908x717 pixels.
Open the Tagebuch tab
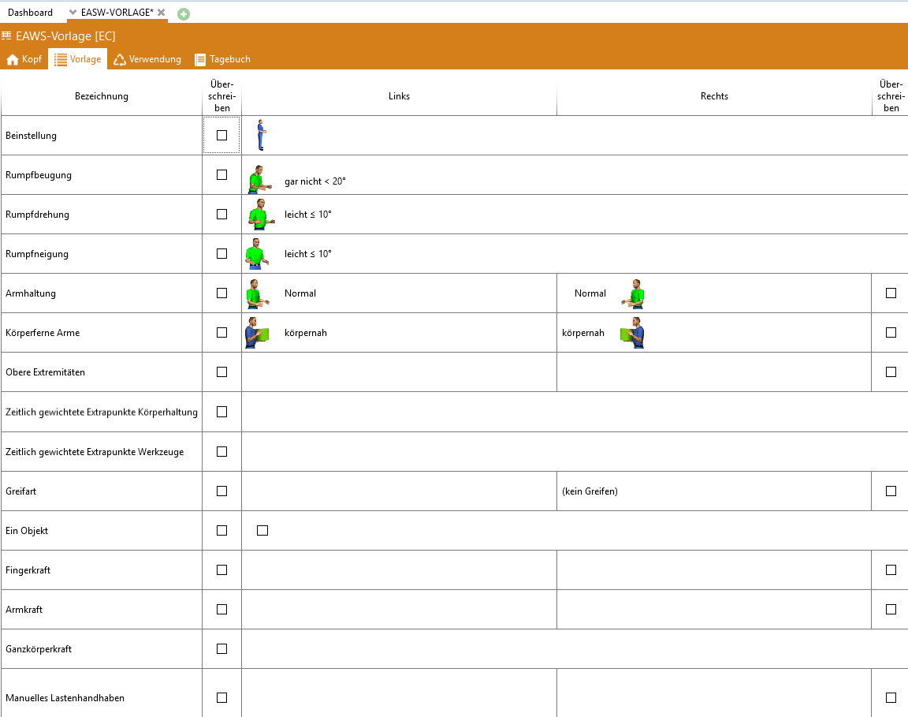tap(223, 59)
